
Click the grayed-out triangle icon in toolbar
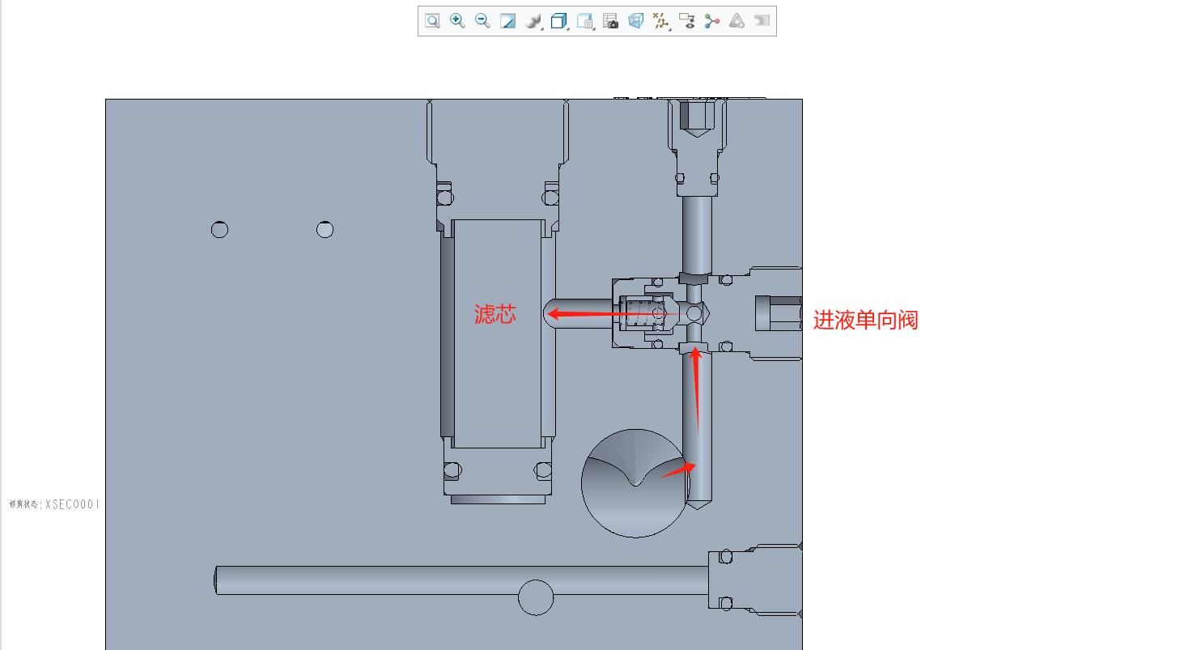(737, 21)
